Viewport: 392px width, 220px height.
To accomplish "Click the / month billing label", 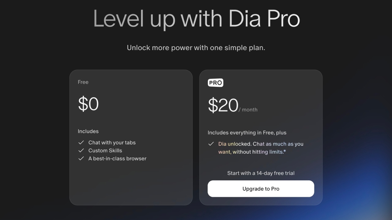I will pyautogui.click(x=248, y=110).
